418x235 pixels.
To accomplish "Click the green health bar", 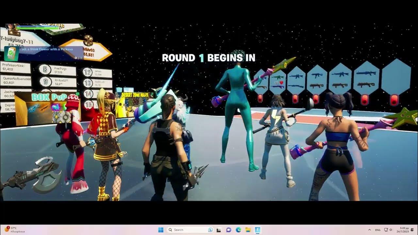I will click(38, 28).
